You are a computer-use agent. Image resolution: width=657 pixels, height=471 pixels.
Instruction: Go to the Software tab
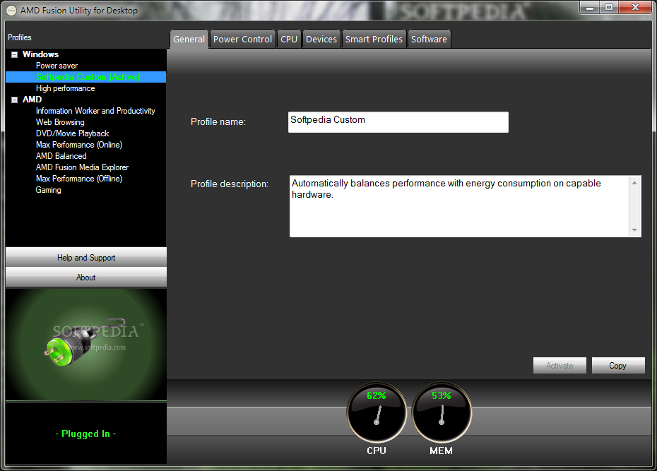pos(429,40)
